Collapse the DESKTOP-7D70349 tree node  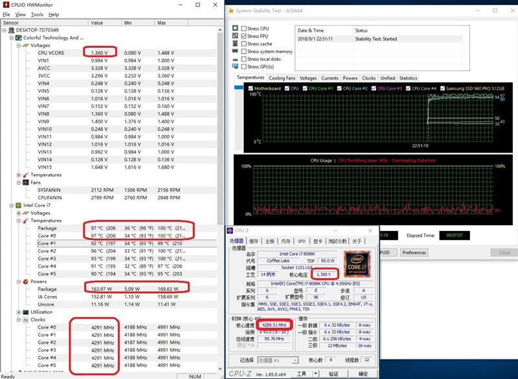[x=5, y=30]
